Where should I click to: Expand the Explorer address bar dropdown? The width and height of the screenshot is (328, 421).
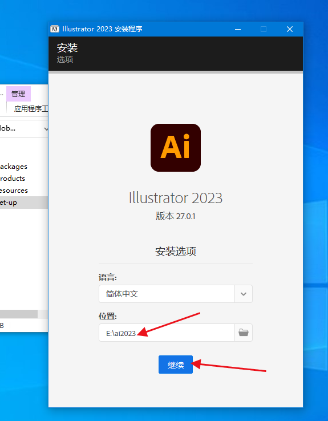point(46,128)
